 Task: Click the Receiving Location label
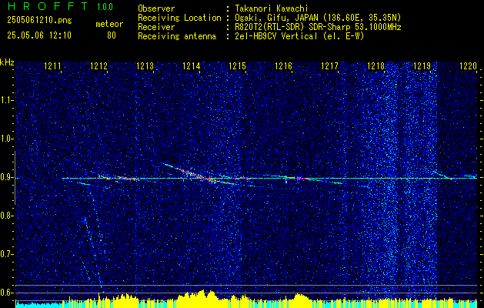(x=179, y=18)
